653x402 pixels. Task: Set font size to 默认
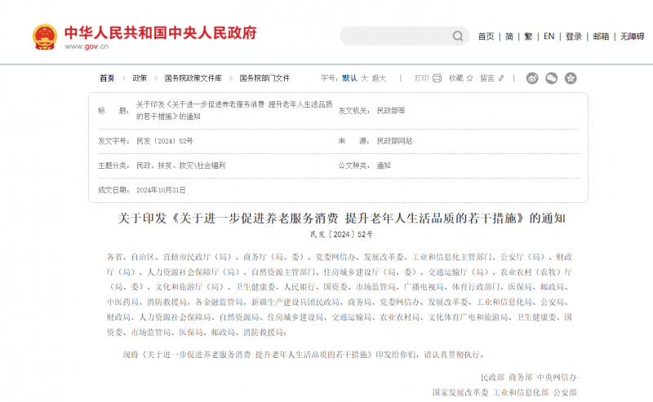[349, 78]
